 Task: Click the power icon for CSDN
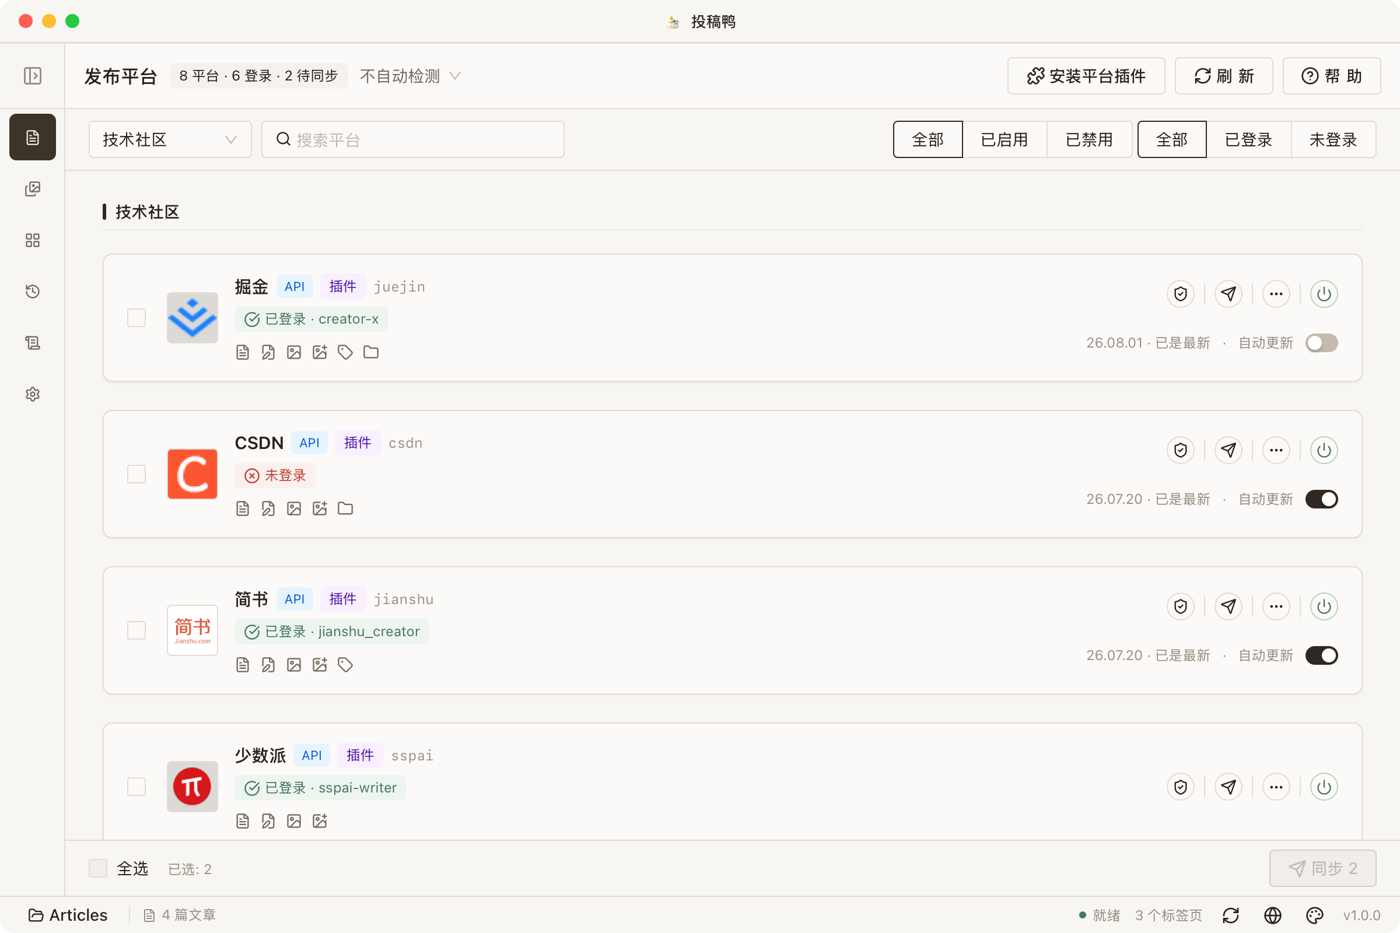pyautogui.click(x=1324, y=450)
